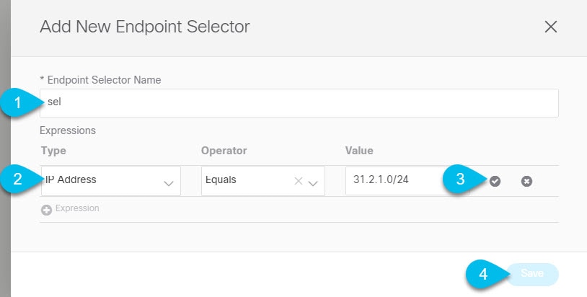Open the Type dropdown showing IP Address
Viewport: 587px width, 297px height.
(111, 181)
